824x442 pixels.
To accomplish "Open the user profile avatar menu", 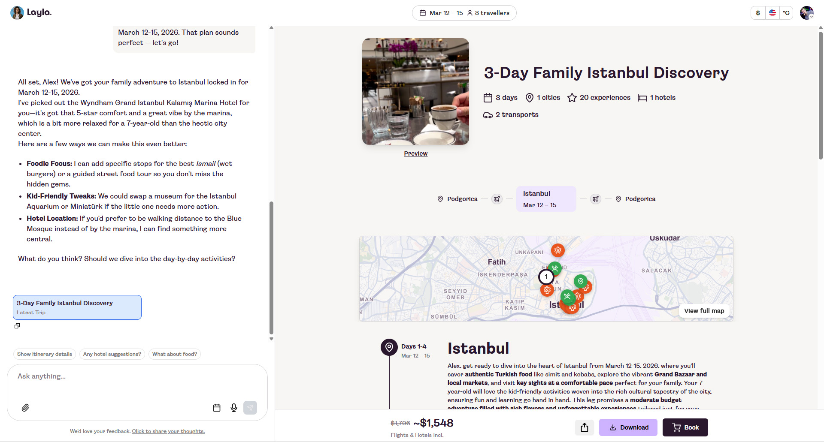I will tap(806, 13).
